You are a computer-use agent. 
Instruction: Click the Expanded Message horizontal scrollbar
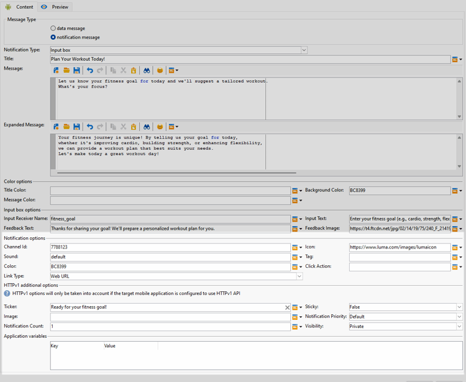coord(176,173)
